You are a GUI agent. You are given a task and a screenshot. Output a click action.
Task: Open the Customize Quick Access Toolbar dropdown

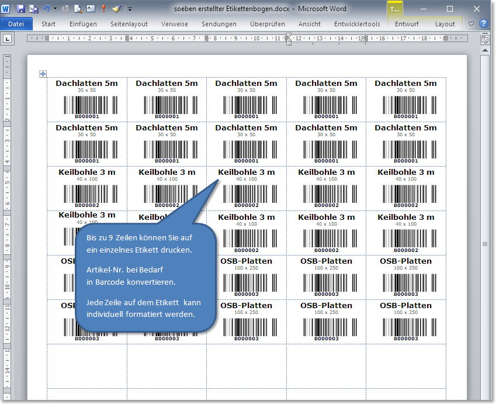(x=130, y=9)
